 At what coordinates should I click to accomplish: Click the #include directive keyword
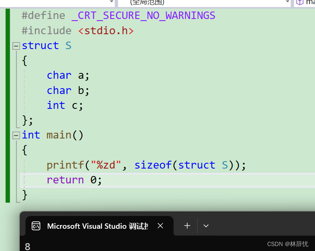46,31
